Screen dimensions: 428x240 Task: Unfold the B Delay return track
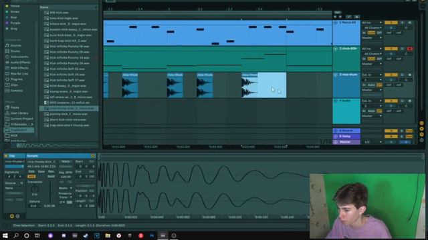336,136
